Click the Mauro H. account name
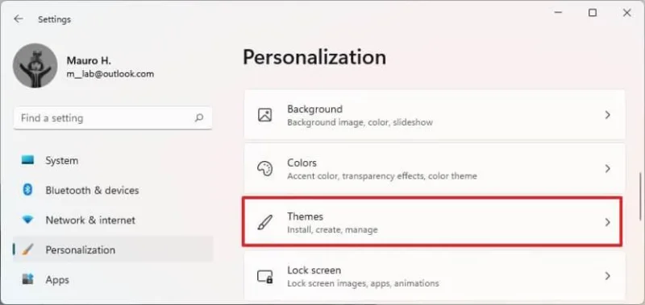The width and height of the screenshot is (645, 305). click(x=89, y=60)
